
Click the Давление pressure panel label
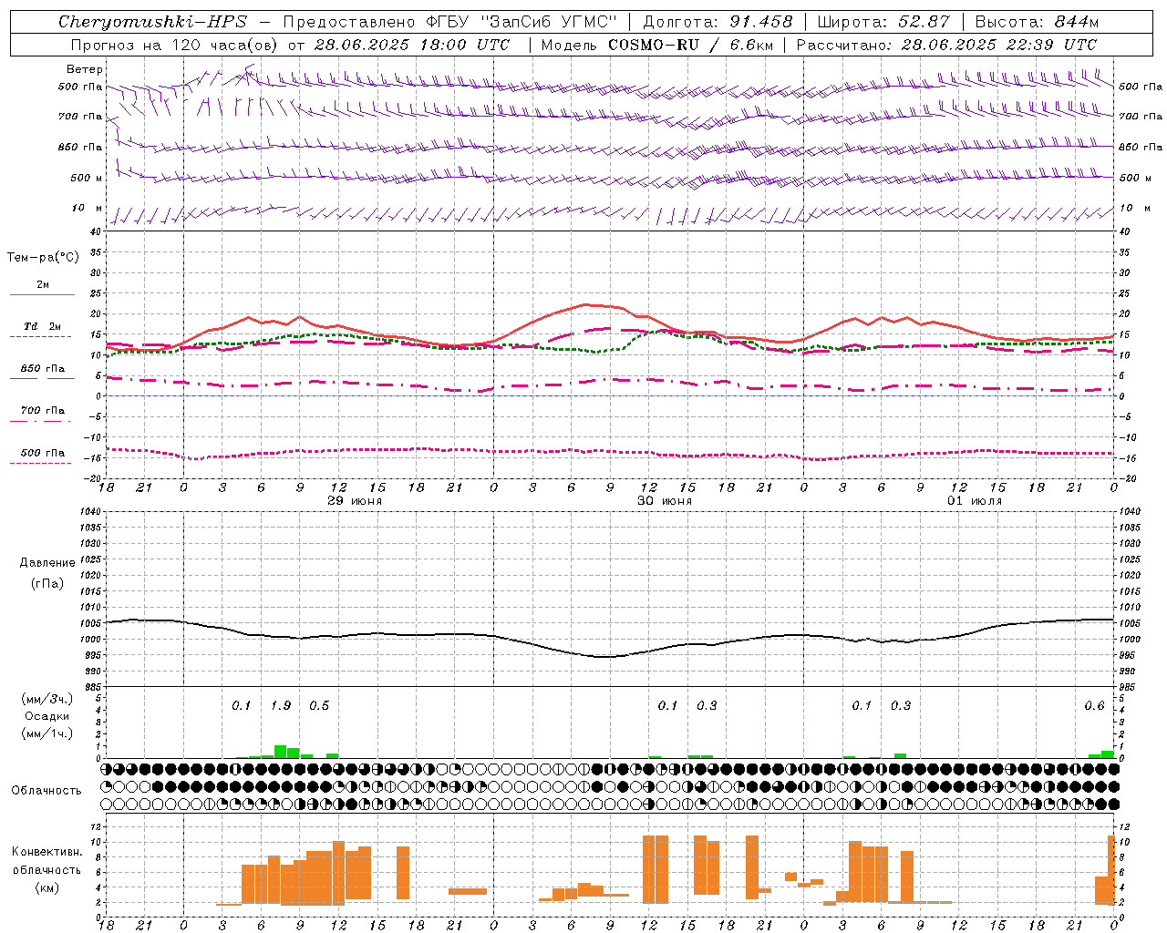[x=47, y=563]
